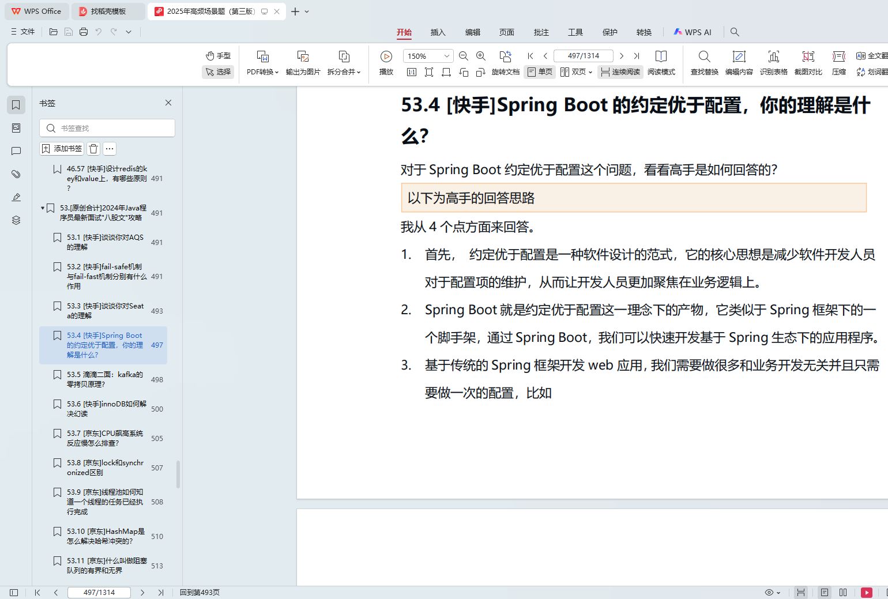Image resolution: width=888 pixels, height=599 pixels.
Task: Switch to the 编辑 ribbon tab
Action: click(473, 32)
